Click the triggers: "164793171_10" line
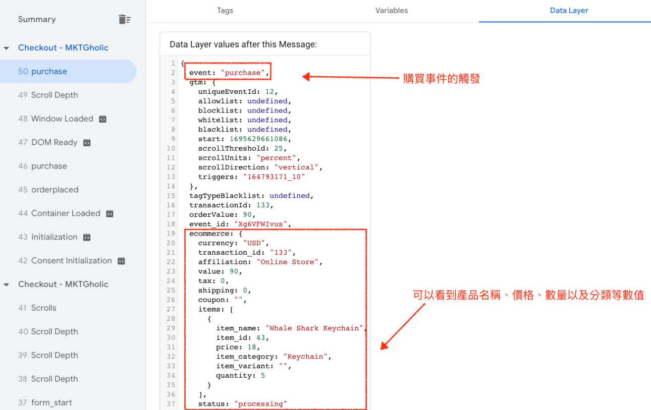Screen dimensions: 651x410 pos(251,177)
